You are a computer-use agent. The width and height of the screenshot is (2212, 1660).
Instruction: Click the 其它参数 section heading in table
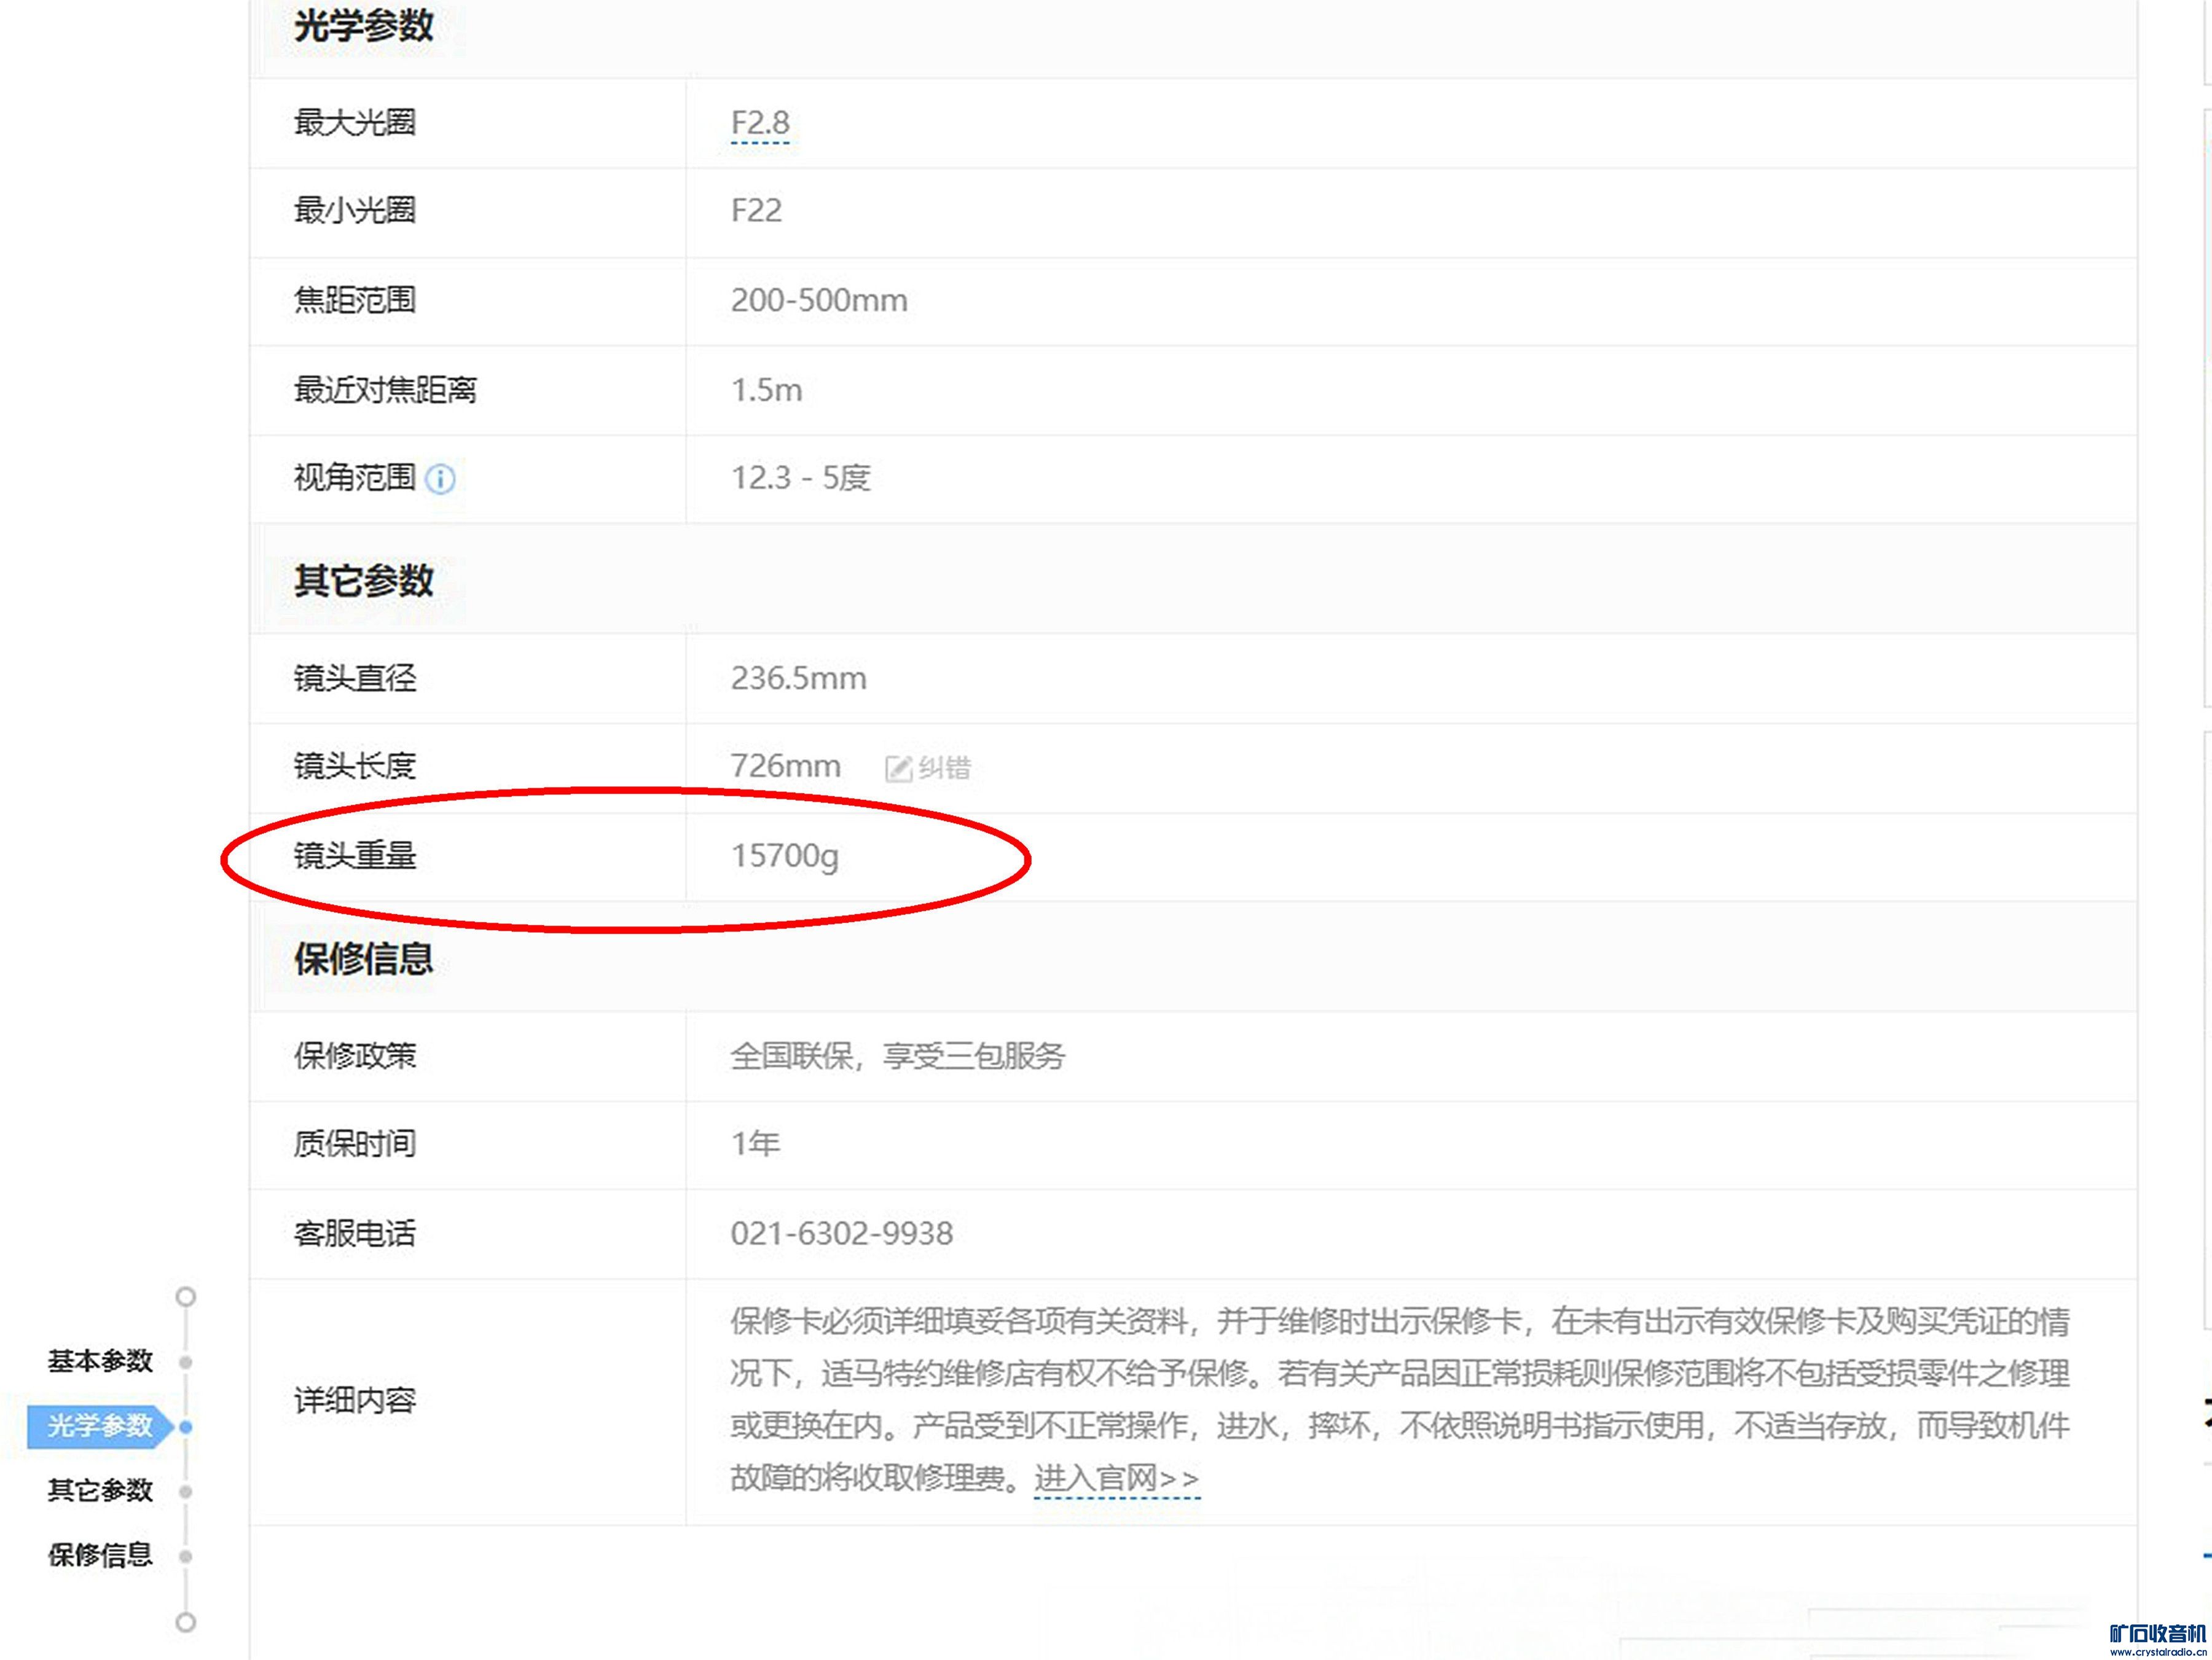click(x=363, y=580)
